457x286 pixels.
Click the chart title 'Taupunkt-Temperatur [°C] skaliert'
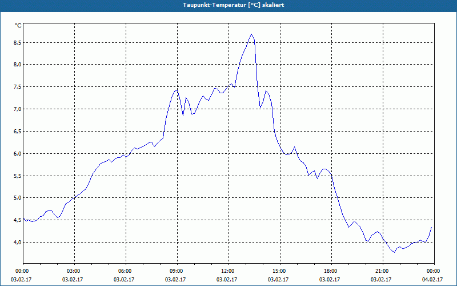click(x=234, y=5)
